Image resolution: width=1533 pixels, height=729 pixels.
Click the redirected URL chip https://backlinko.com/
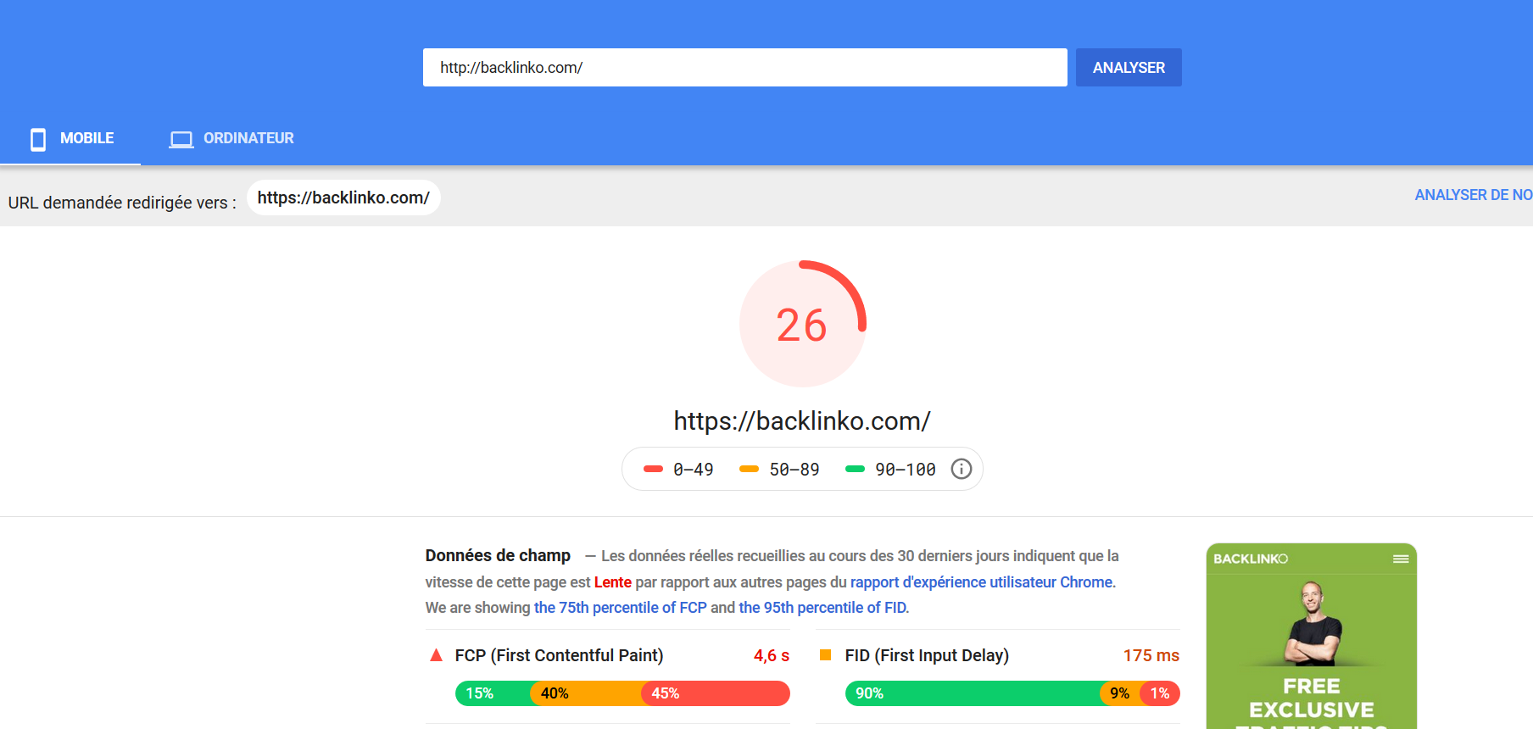(x=343, y=198)
